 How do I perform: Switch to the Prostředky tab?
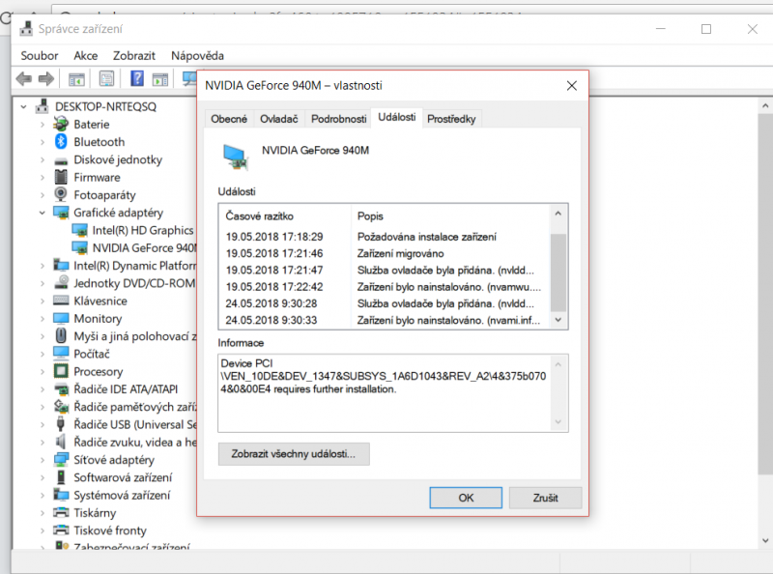pyautogui.click(x=451, y=119)
